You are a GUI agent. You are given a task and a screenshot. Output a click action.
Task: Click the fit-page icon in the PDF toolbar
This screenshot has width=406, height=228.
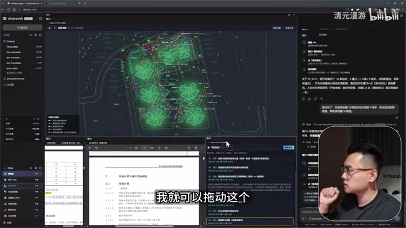pos(136,148)
